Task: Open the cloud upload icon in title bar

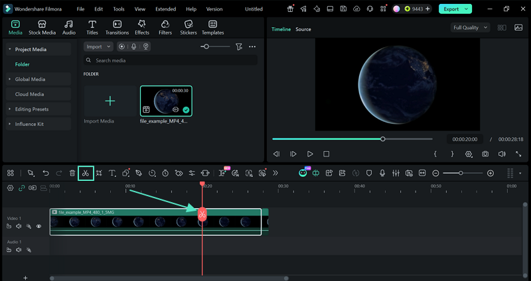Action: pyautogui.click(x=356, y=9)
